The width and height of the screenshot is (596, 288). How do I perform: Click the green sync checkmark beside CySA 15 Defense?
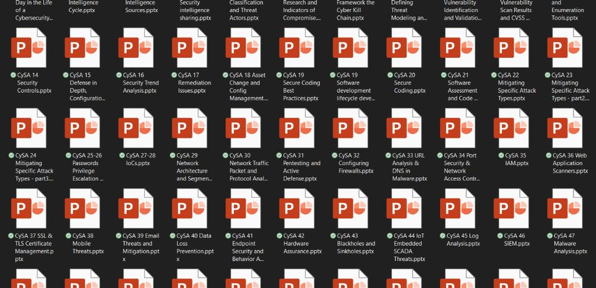point(65,75)
